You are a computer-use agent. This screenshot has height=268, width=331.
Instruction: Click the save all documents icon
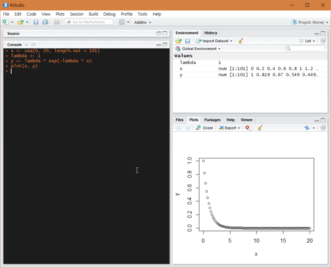(x=45, y=22)
